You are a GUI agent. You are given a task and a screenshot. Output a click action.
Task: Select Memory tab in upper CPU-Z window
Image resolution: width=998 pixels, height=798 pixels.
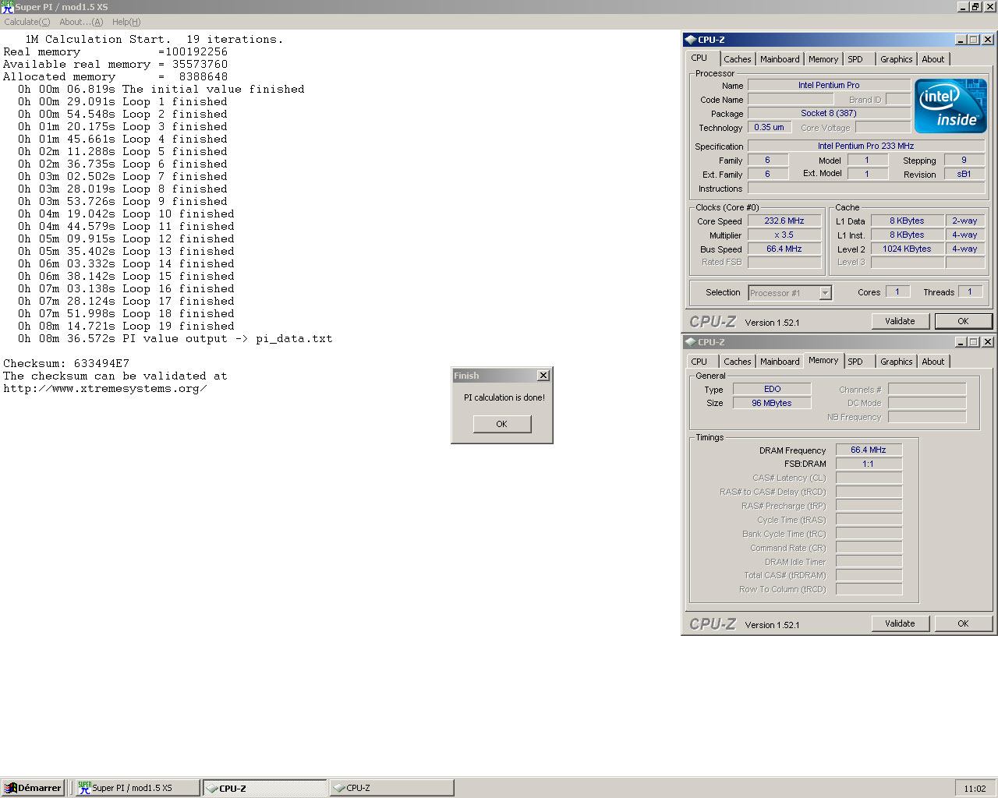[823, 59]
